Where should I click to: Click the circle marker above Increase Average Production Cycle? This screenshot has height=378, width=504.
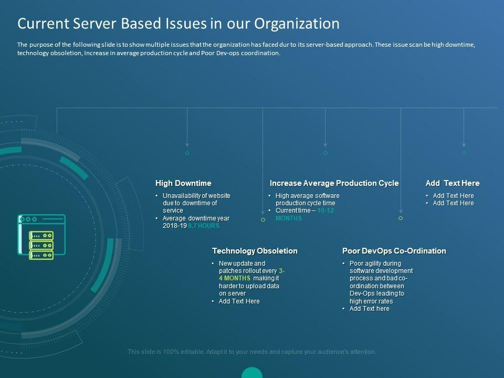point(325,153)
